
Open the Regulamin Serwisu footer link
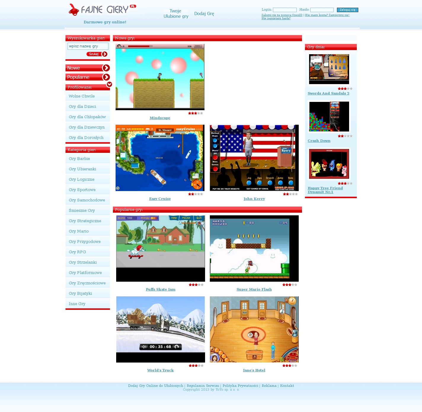pos(203,386)
